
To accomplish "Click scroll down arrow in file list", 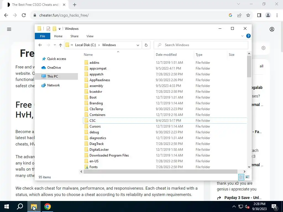I will [x=249, y=167].
